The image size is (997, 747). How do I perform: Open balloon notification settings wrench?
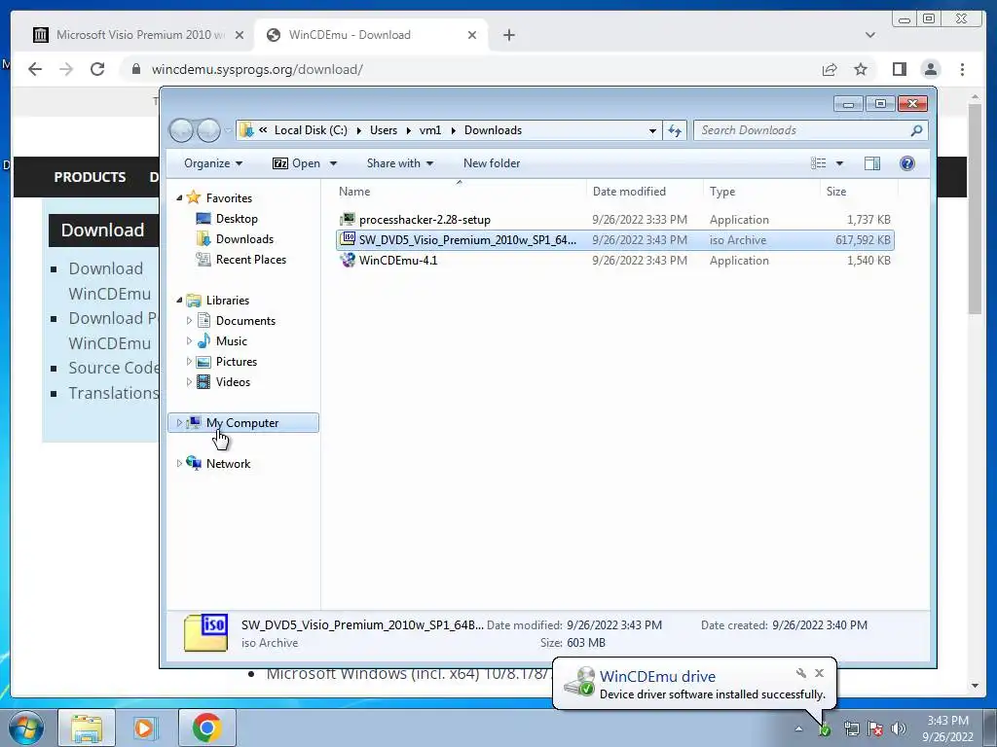click(800, 673)
